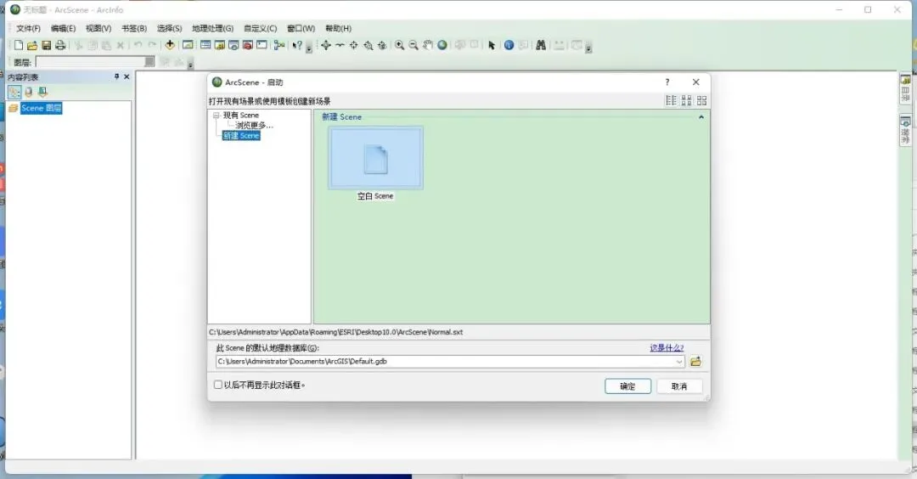Open the 书签(B) menu
Screen dimensions: 917x479
tap(134, 28)
